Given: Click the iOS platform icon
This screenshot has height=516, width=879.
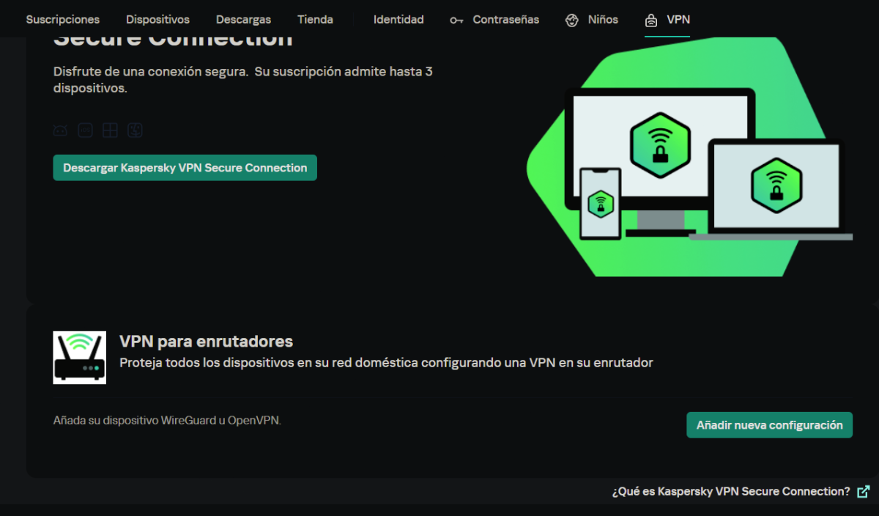Looking at the screenshot, I should 85,130.
